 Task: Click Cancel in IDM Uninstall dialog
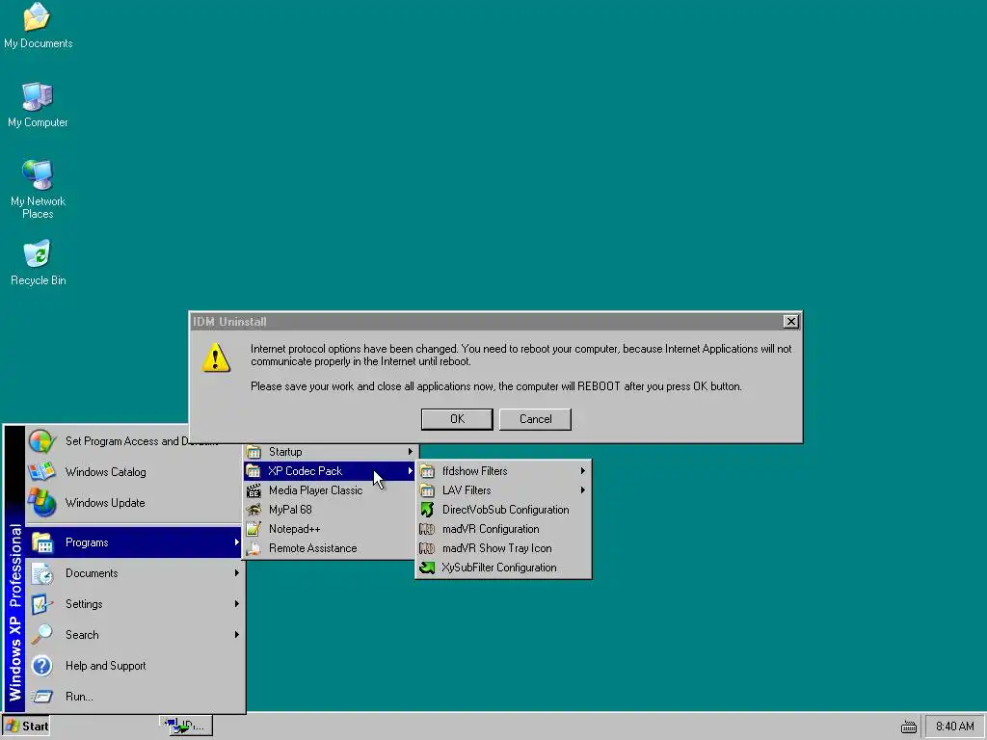535,419
